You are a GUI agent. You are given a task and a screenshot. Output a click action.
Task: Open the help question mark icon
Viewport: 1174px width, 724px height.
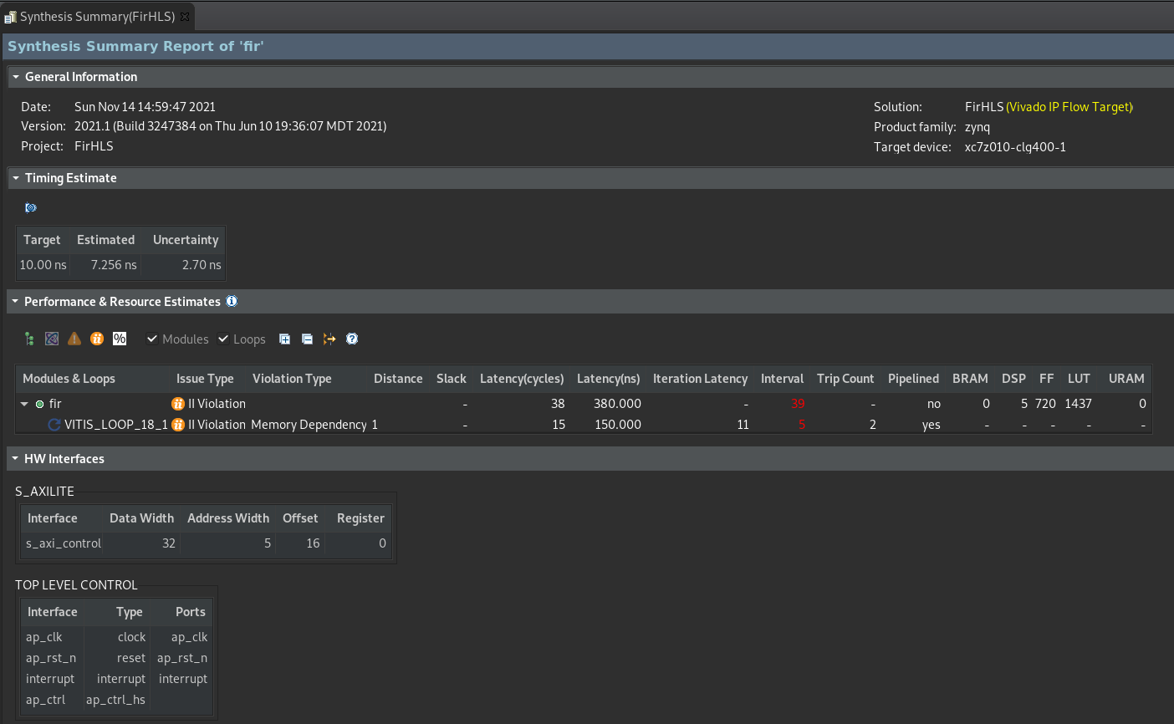pyautogui.click(x=352, y=339)
